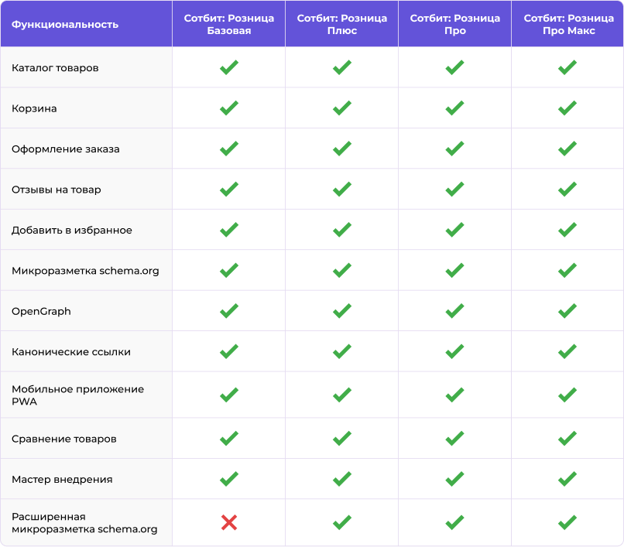Click the Микроразметка schema.org row label
The image size is (624, 547).
(x=85, y=271)
